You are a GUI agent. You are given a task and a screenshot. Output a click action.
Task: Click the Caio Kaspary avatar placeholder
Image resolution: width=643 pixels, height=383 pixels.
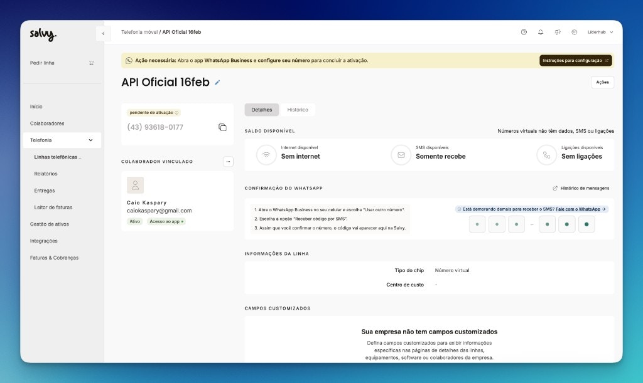tap(136, 185)
